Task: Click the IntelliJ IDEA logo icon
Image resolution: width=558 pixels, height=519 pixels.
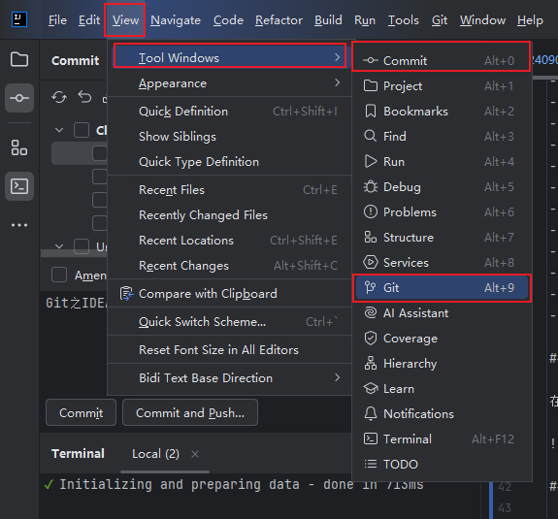Action: pyautogui.click(x=19, y=19)
